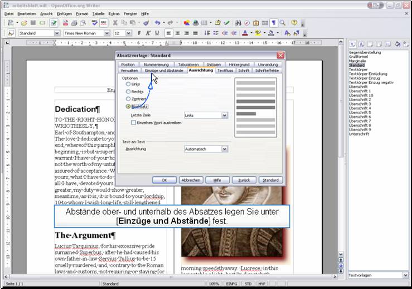
Task: Select the Zentriert alignment option
Action: (x=129, y=98)
